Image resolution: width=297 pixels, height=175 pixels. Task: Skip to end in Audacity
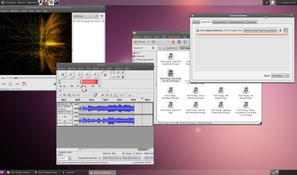pos(95,75)
